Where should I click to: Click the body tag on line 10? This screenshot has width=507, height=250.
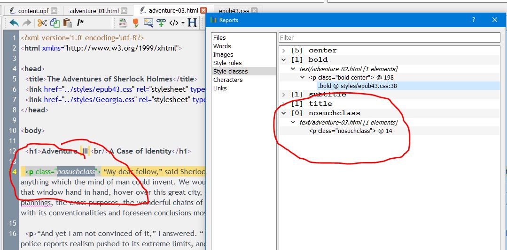pos(33,131)
